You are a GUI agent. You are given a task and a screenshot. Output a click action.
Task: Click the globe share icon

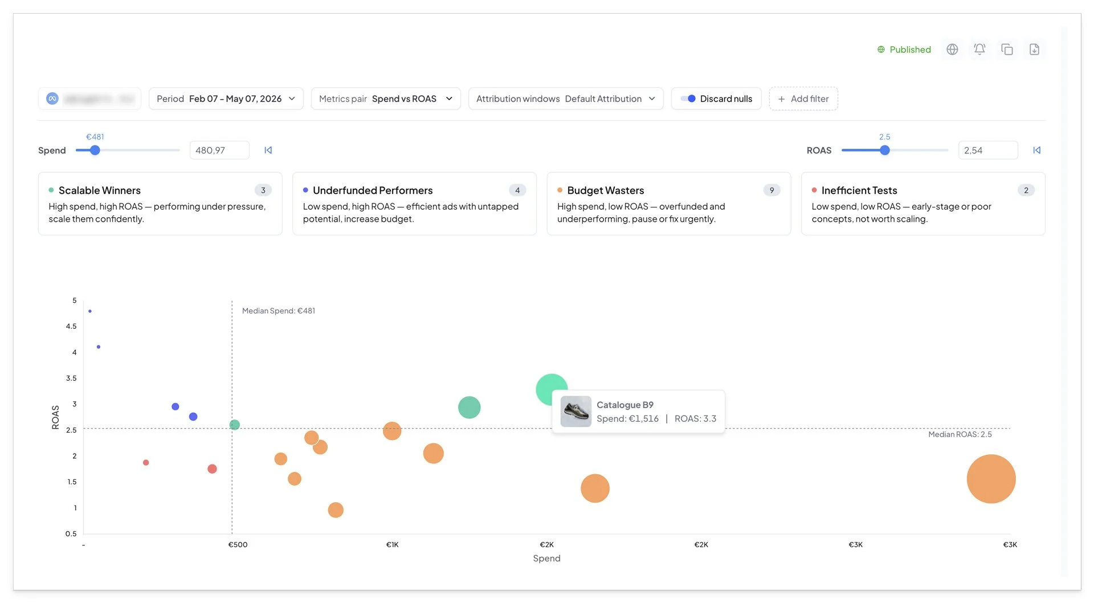(x=952, y=50)
